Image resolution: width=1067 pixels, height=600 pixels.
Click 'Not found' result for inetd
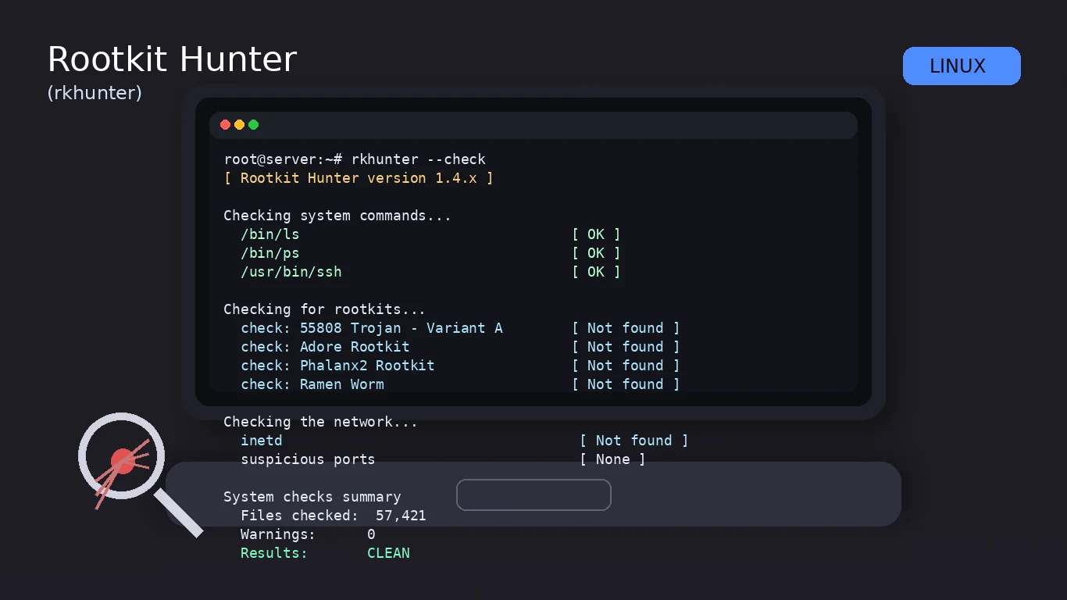pos(634,441)
